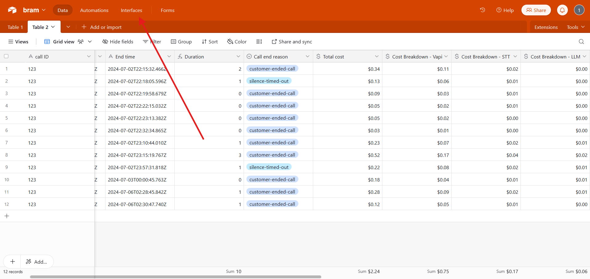
Task: Click the user account avatar
Action: [579, 10]
